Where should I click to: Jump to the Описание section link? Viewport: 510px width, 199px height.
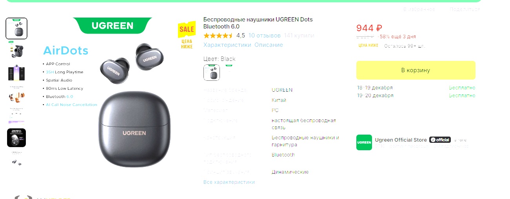pos(269,45)
